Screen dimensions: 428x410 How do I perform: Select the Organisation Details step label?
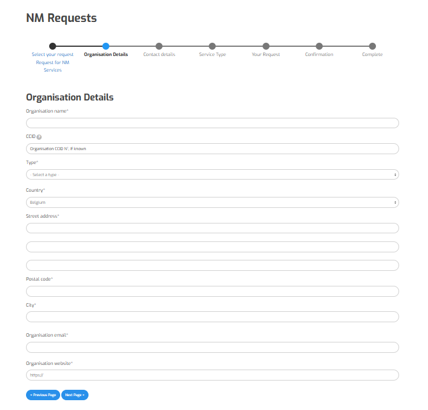[106, 54]
